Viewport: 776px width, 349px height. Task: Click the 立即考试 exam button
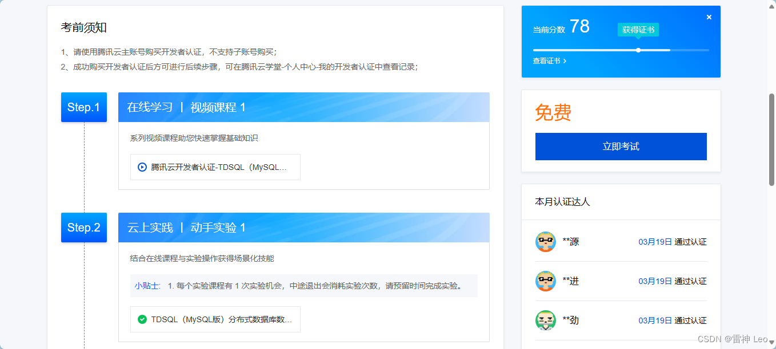[x=621, y=146]
